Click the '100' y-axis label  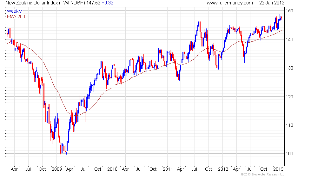point(289,154)
